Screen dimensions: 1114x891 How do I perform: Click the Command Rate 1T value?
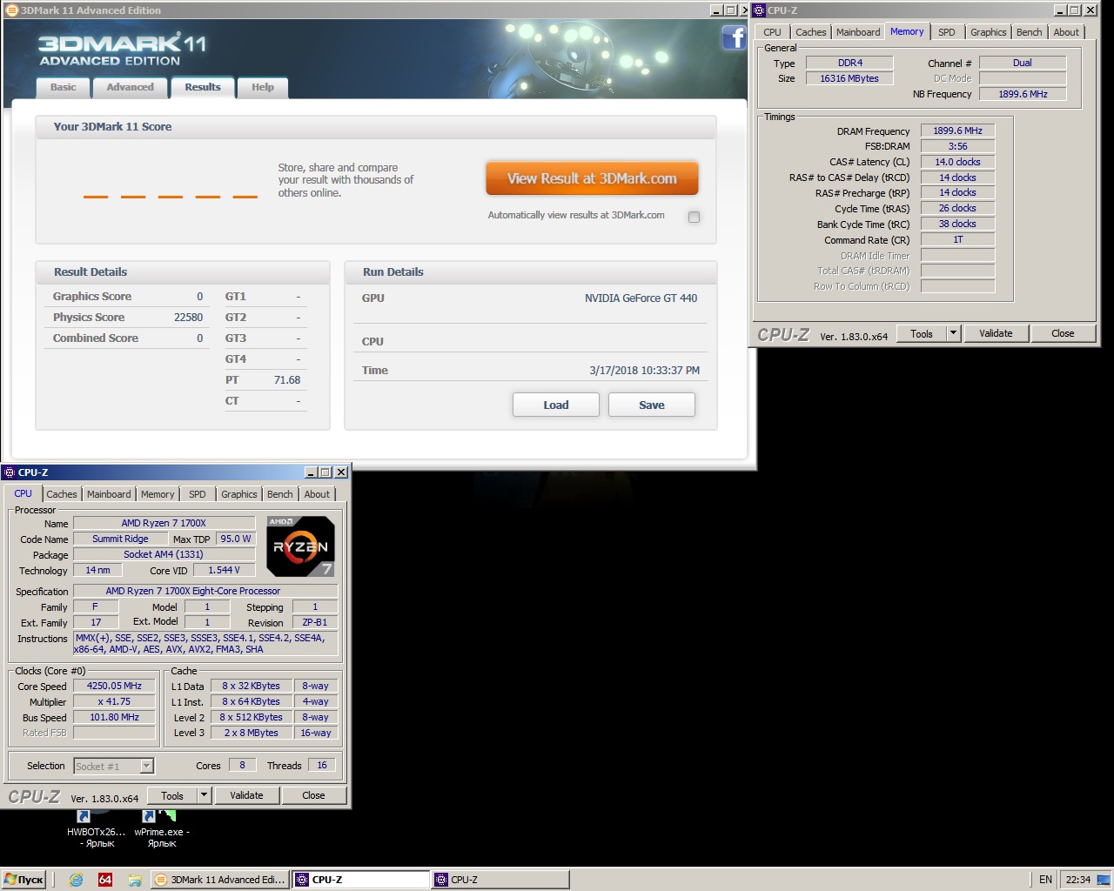(x=957, y=239)
